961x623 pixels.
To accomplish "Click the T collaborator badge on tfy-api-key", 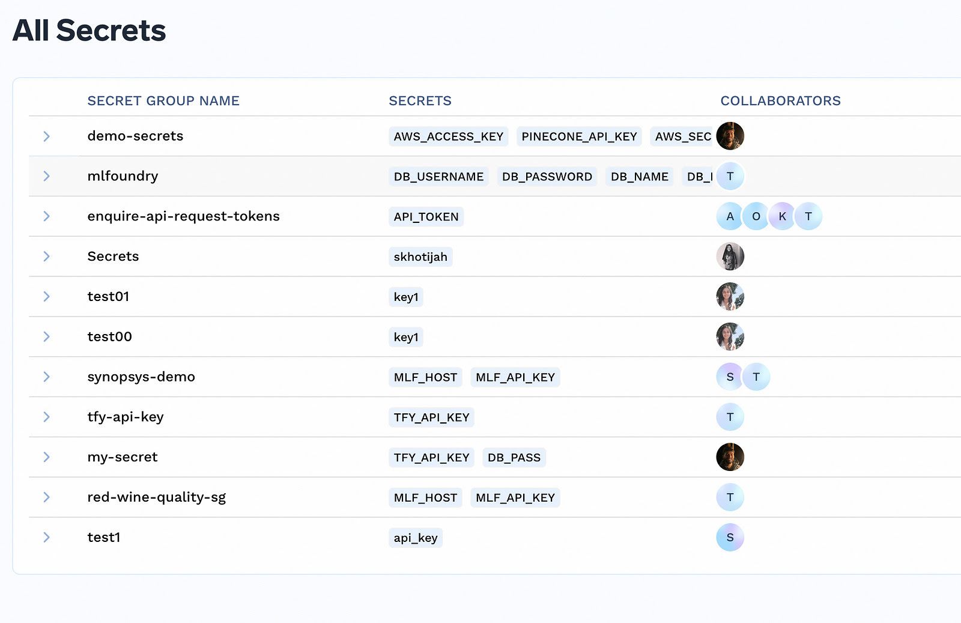I will pos(730,417).
